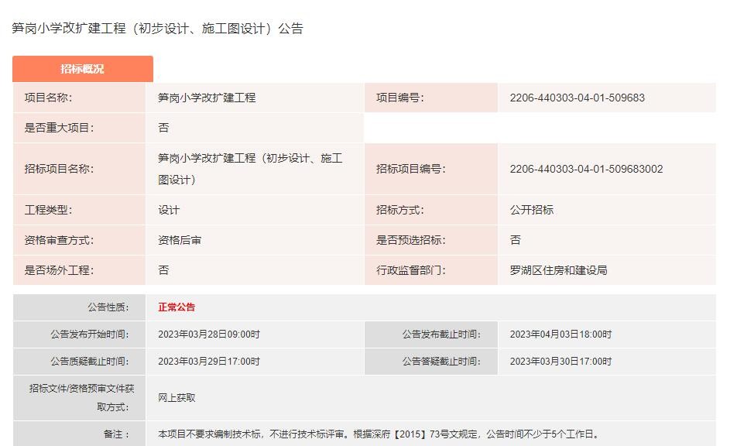
Task: Select the bidding project number ending in 509683002
Action: pos(586,169)
